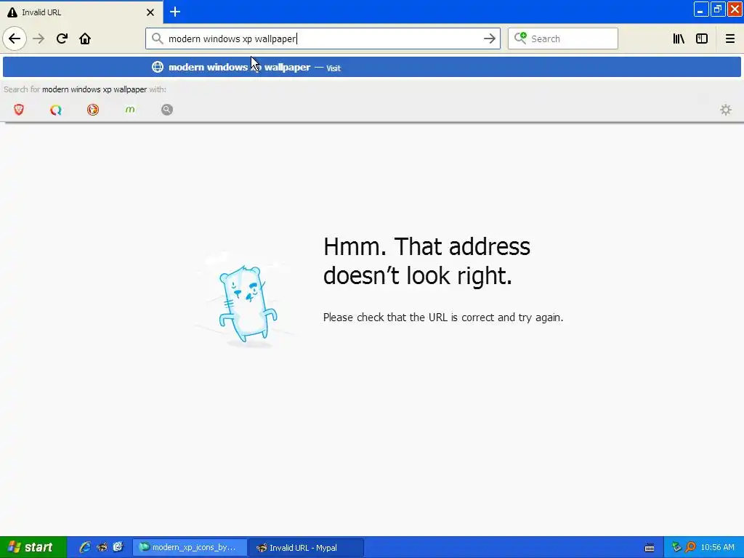Minimize the Mypal browser window
This screenshot has width=744, height=558.
[x=700, y=9]
